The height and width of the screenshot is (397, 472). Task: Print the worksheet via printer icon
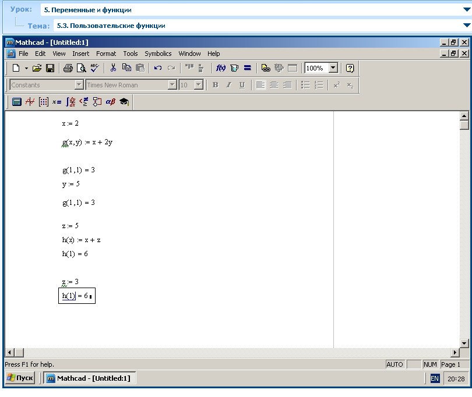pyautogui.click(x=68, y=68)
